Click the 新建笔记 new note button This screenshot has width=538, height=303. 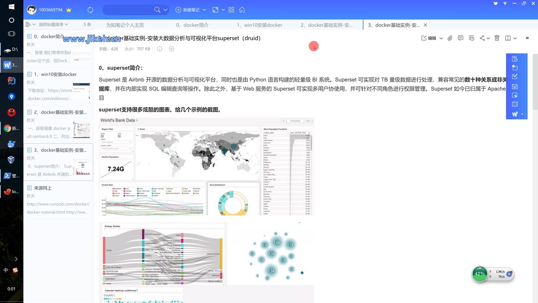click(188, 10)
